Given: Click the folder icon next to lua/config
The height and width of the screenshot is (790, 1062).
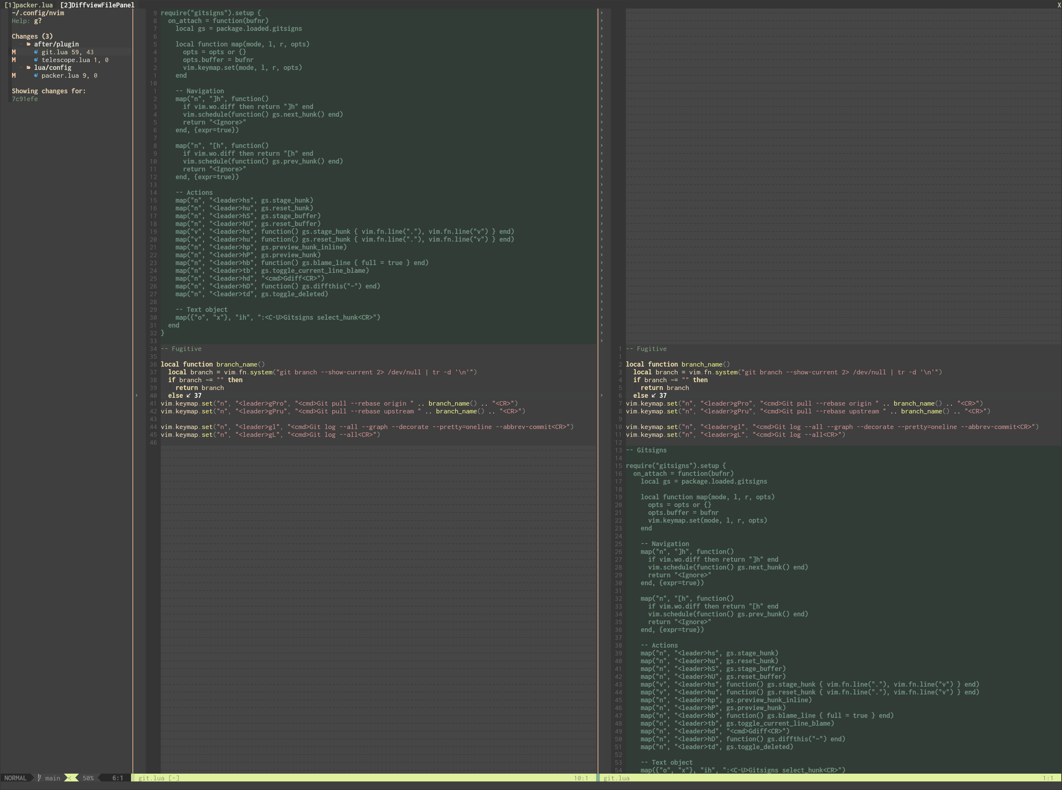Looking at the screenshot, I should click(x=28, y=67).
